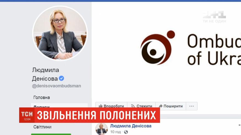Click the Стежити follow button
This screenshot has height=135, width=241.
click(x=141, y=106)
